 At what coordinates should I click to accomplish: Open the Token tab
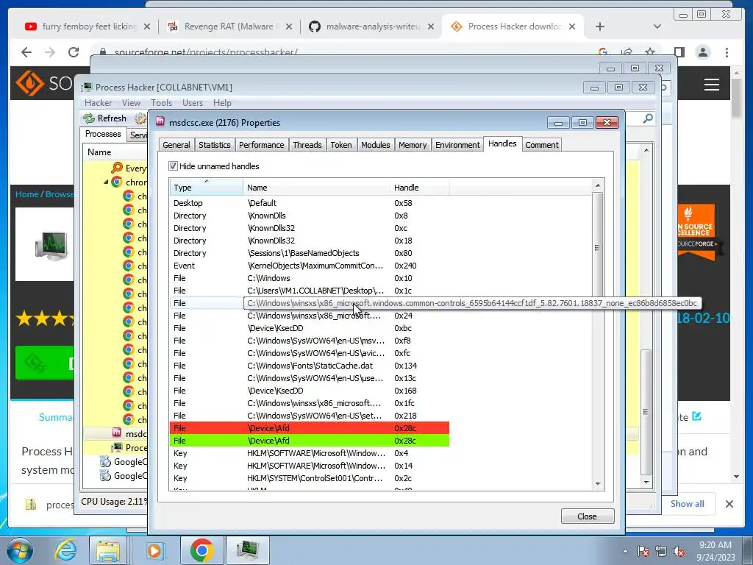pyautogui.click(x=341, y=145)
